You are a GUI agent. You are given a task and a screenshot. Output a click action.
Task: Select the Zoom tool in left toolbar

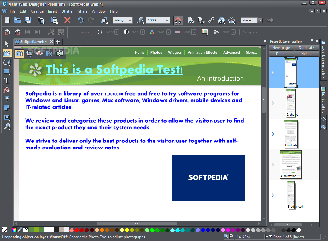pos(7,126)
